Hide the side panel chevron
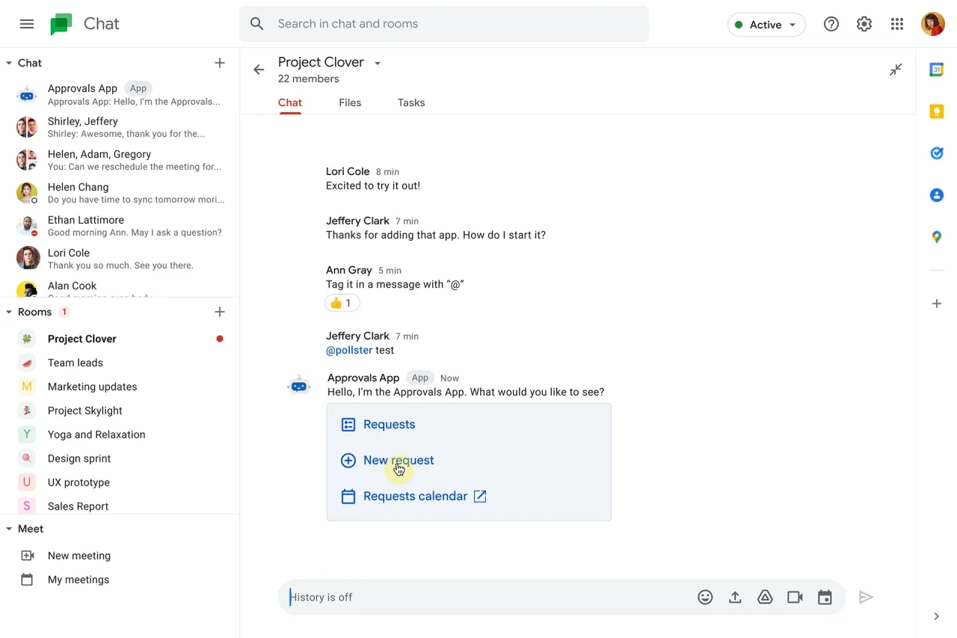 pos(937,616)
